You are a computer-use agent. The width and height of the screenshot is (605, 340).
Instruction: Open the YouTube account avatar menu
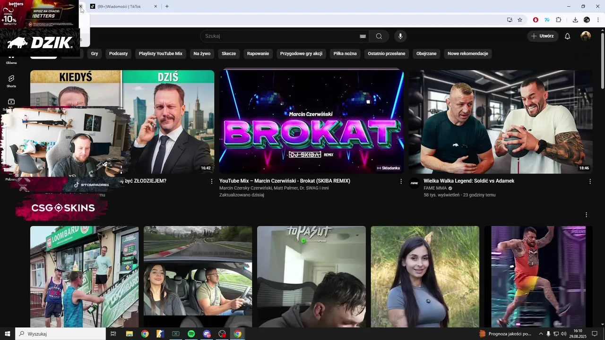pos(586,36)
